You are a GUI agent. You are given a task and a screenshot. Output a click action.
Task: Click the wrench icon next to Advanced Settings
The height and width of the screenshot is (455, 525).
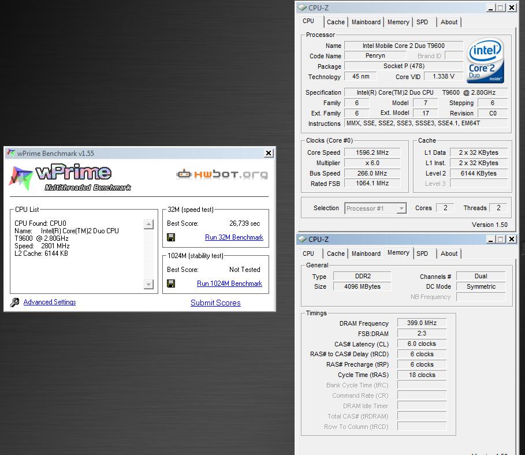coord(15,303)
